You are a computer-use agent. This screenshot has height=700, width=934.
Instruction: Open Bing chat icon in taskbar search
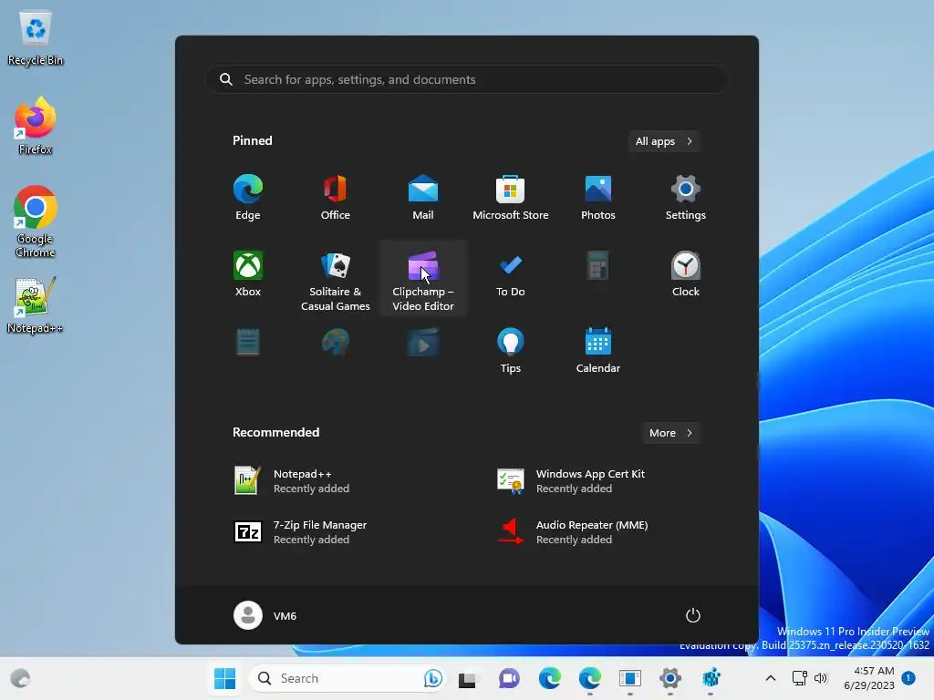coord(433,678)
